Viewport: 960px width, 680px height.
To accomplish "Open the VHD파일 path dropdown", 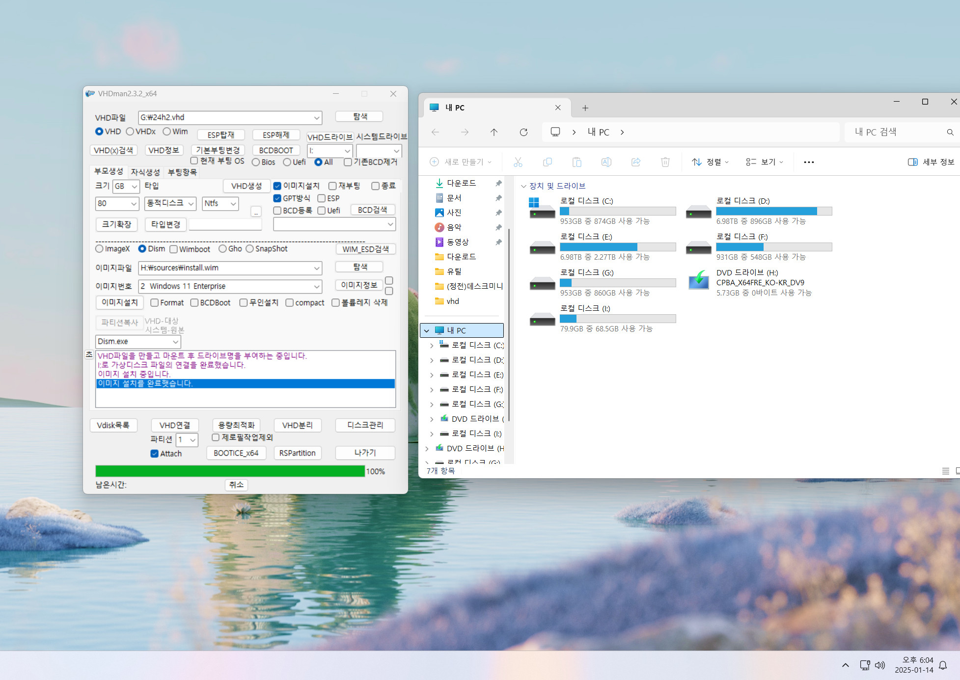I will point(317,118).
